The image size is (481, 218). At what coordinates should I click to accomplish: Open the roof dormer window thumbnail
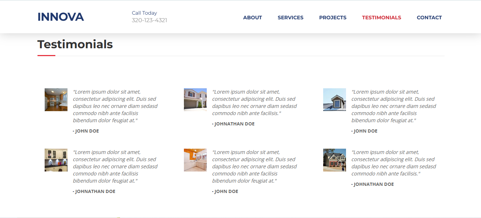[x=335, y=100]
